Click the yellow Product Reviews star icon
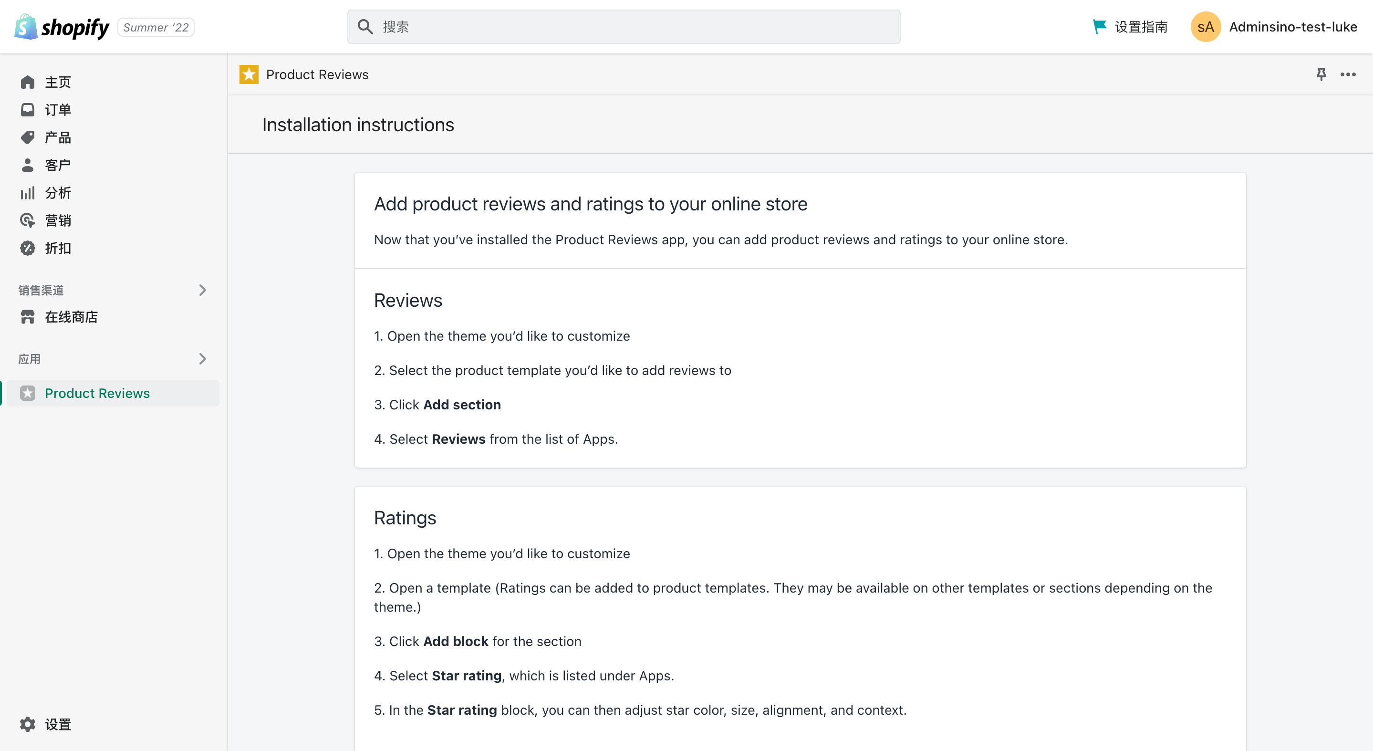 pyautogui.click(x=249, y=74)
